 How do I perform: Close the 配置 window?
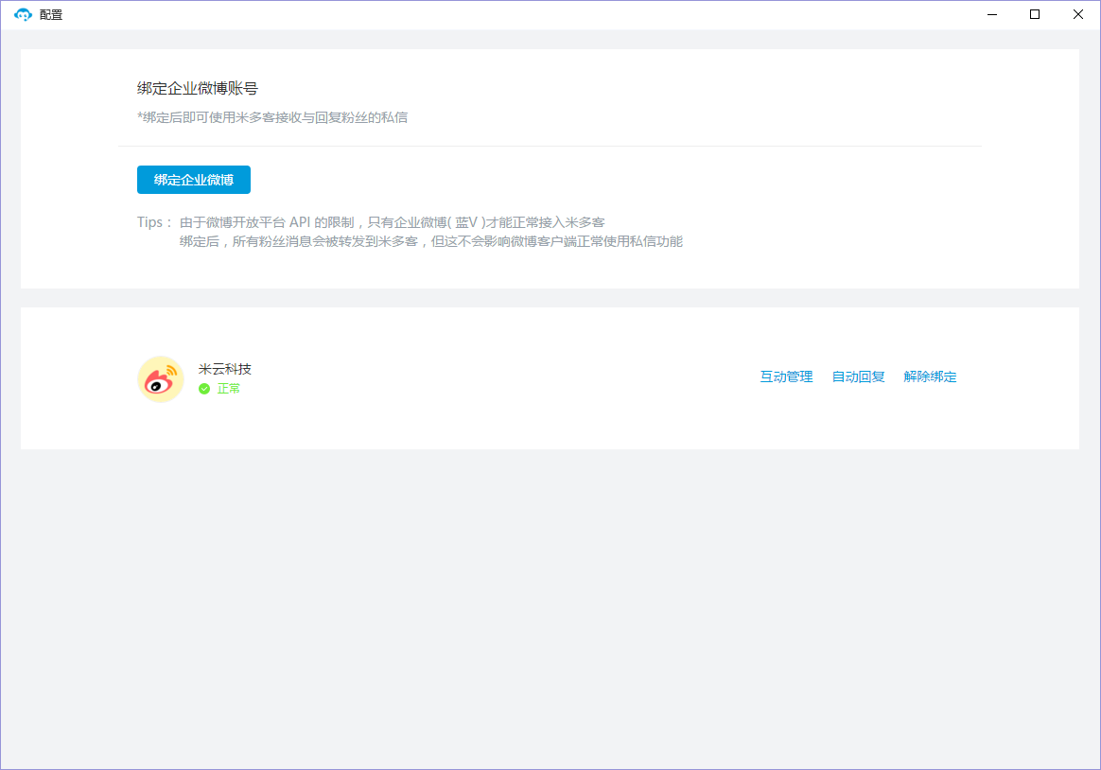click(x=1078, y=14)
